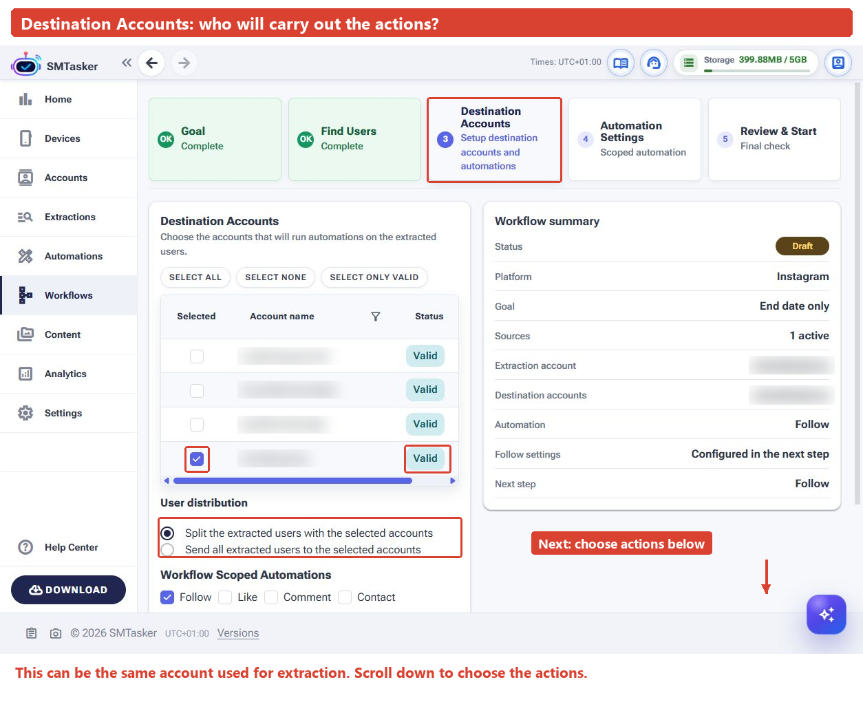Image resolution: width=863 pixels, height=702 pixels.
Task: Open Home in the sidebar
Action: pos(69,99)
